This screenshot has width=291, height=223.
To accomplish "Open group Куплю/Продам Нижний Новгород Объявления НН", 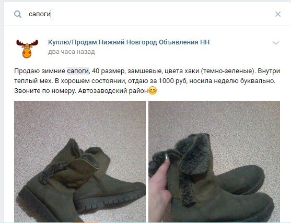I will click(129, 42).
